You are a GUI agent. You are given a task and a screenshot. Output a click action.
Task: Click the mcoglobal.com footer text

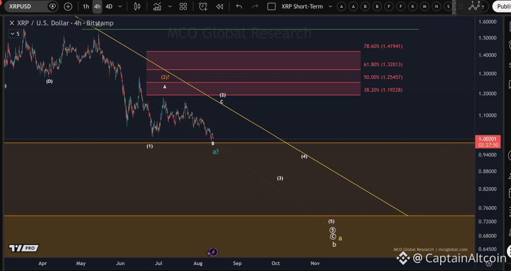point(453,250)
